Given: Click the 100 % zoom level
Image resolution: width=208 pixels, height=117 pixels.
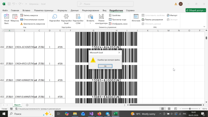Looking at the screenshot, I should point(204,109).
